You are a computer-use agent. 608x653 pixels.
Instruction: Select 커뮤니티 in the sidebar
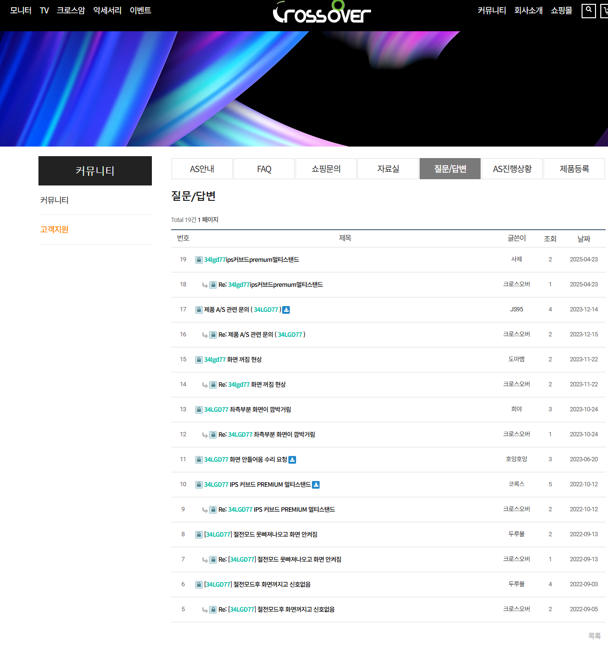(54, 200)
